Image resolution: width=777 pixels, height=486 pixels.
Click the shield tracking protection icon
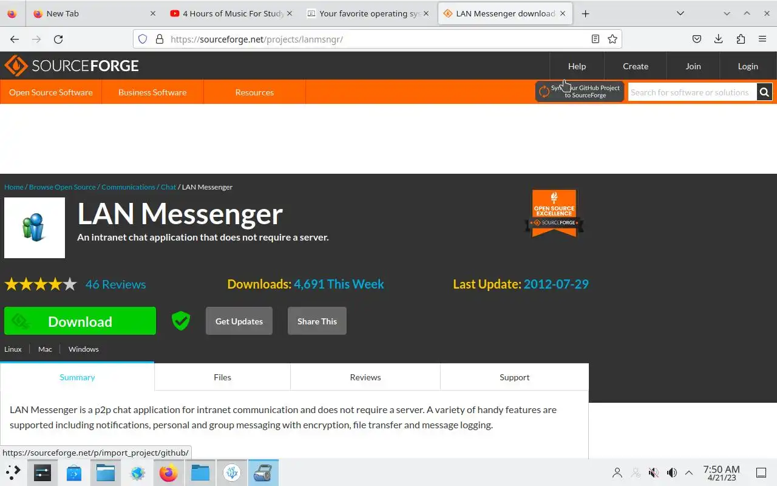(143, 39)
